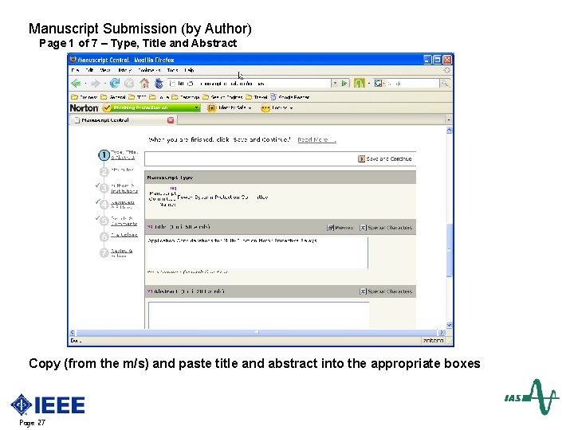574x430 pixels.
Task: Click the Preview icon in Title bar
Action: click(331, 228)
